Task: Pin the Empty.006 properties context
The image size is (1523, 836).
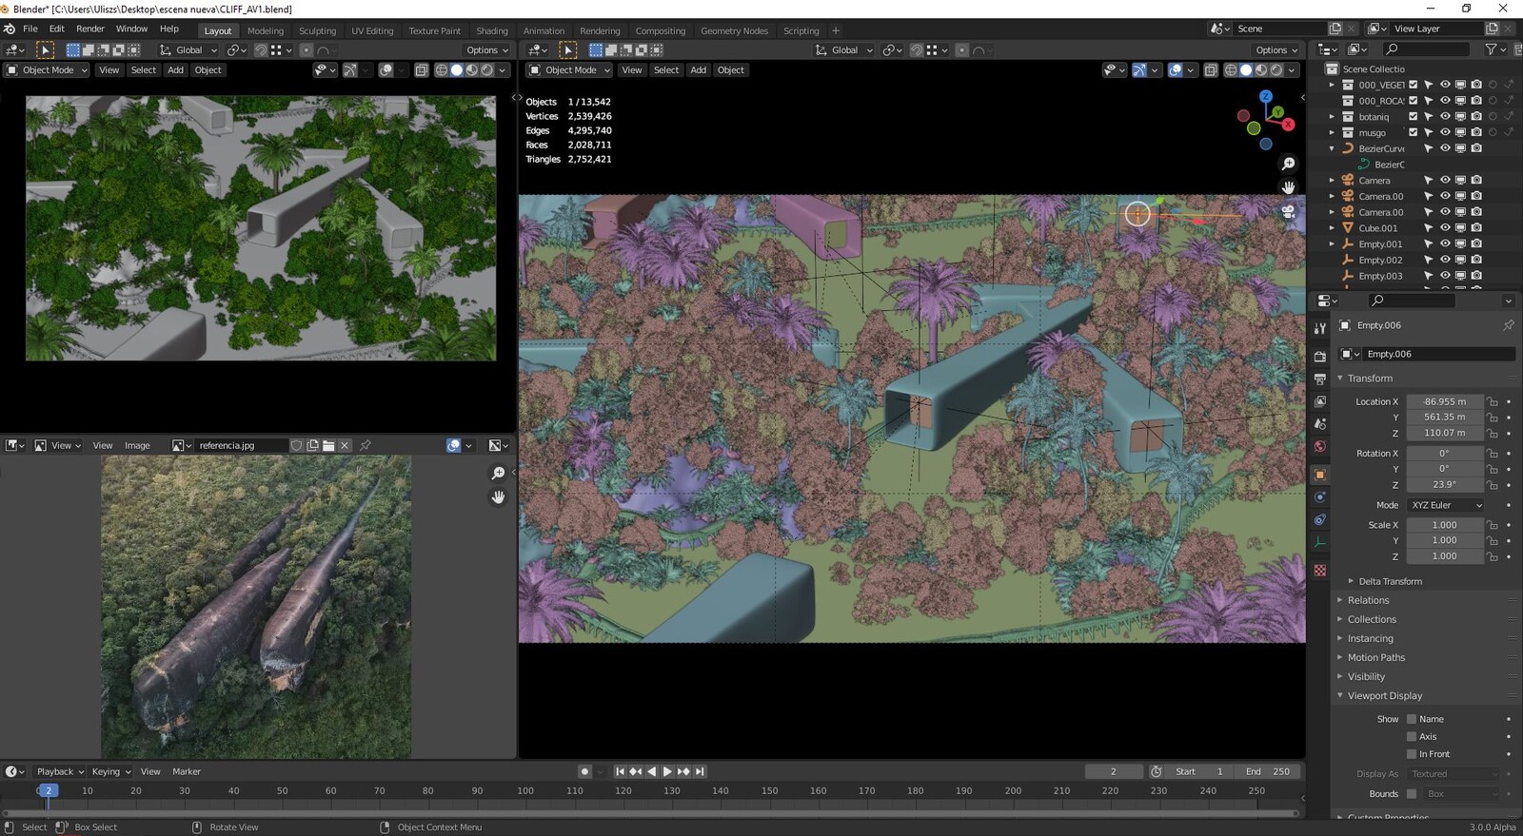Action: (x=1508, y=325)
